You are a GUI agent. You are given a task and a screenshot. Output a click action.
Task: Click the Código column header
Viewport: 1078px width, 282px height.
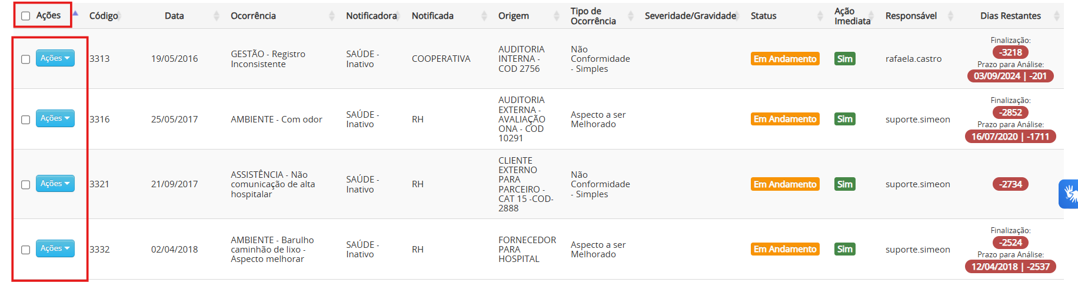pos(104,16)
